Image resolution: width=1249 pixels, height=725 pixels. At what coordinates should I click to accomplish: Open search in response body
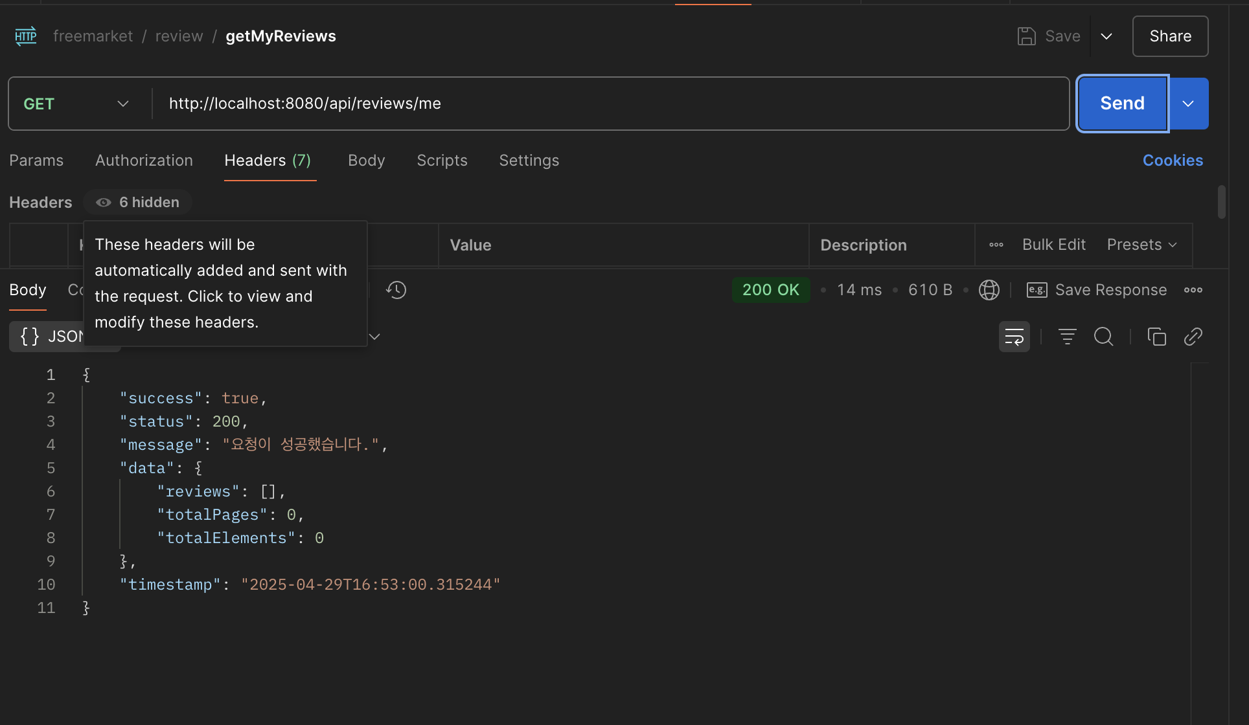[1103, 337]
